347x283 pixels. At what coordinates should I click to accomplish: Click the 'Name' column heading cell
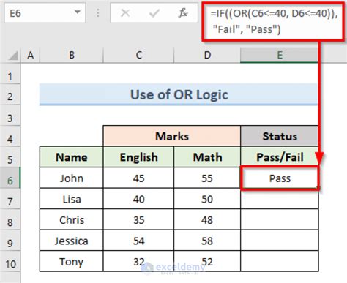coord(72,157)
